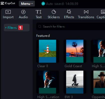Click the auto-saved checkmark status icon

point(43,4)
